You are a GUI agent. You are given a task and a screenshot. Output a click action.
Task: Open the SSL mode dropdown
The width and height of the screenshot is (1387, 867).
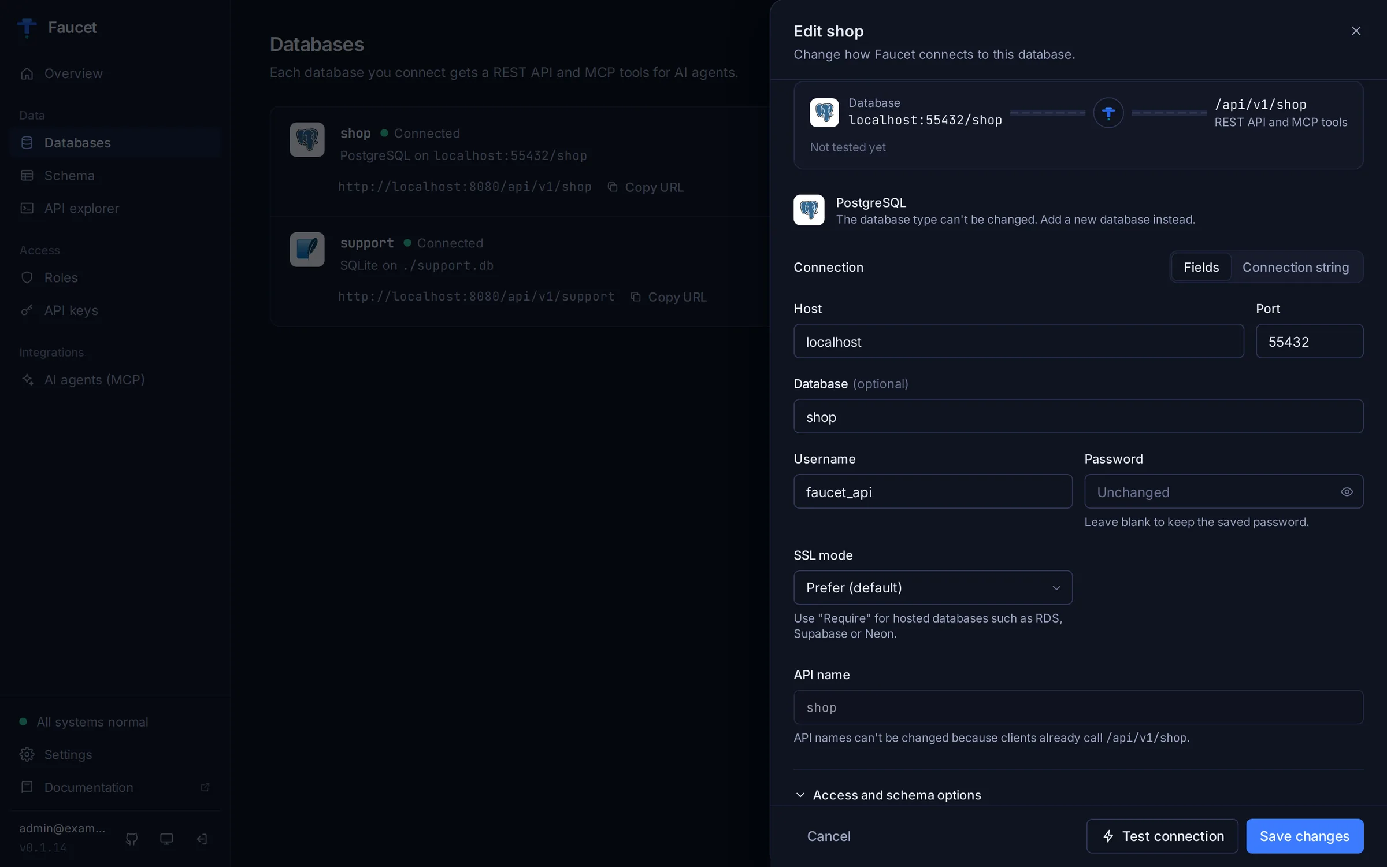click(x=933, y=588)
